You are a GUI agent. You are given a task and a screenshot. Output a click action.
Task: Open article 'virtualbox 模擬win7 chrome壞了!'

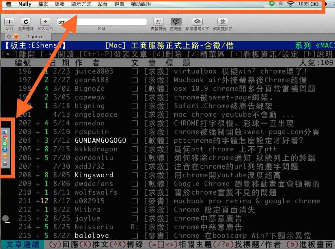coord(240,71)
